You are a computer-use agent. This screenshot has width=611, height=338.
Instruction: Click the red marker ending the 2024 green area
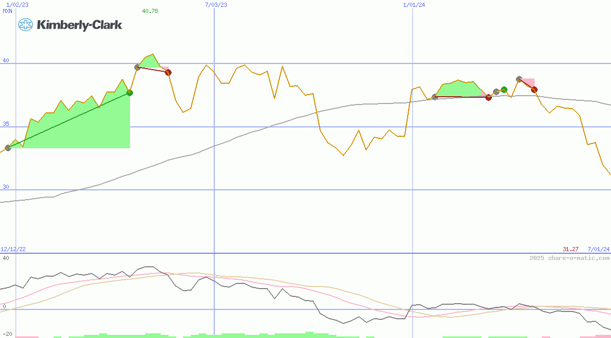point(488,97)
